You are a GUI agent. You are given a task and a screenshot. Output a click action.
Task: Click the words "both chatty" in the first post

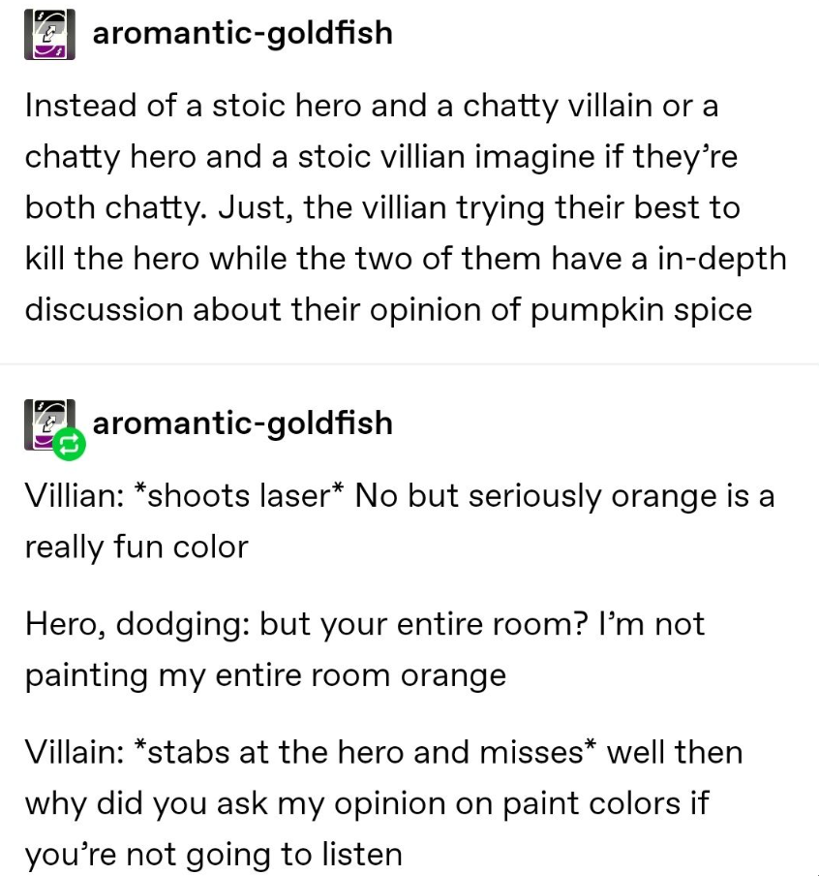(111, 207)
